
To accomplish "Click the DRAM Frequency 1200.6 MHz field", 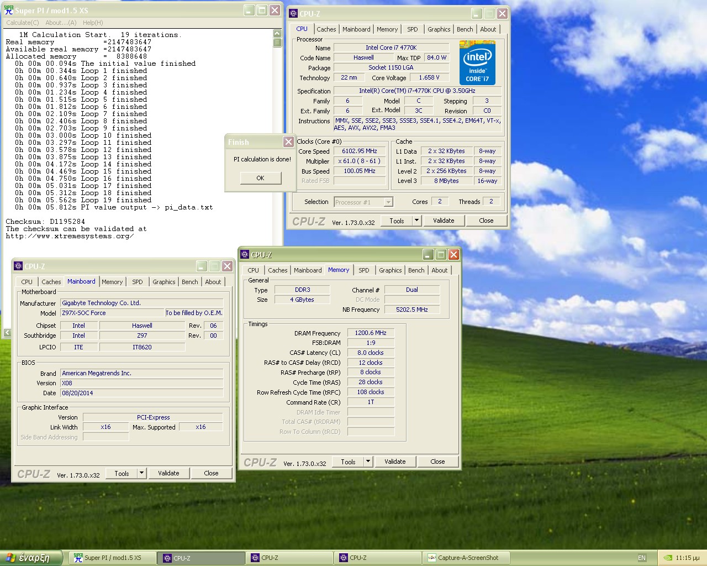I will point(371,333).
